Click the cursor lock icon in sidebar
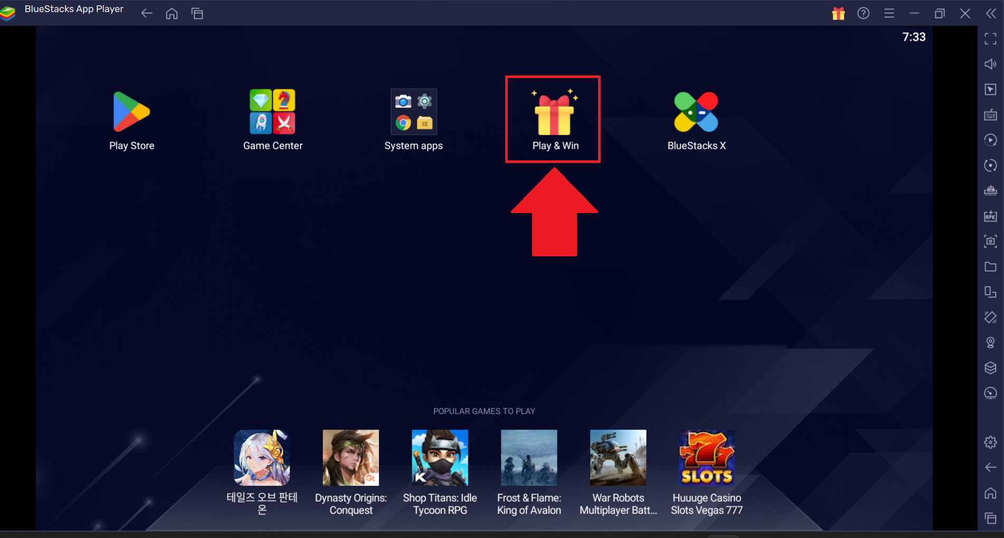Screen dimensions: 1004x538 990,89
